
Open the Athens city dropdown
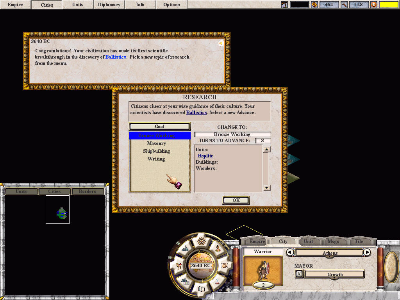(330, 253)
